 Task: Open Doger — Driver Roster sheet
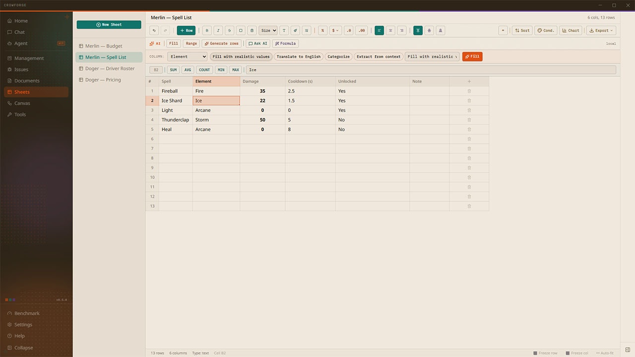[109, 68]
